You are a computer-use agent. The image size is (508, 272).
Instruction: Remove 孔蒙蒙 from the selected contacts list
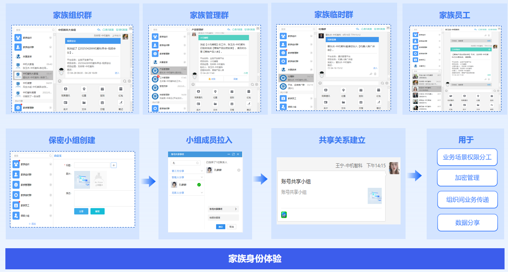point(239,170)
